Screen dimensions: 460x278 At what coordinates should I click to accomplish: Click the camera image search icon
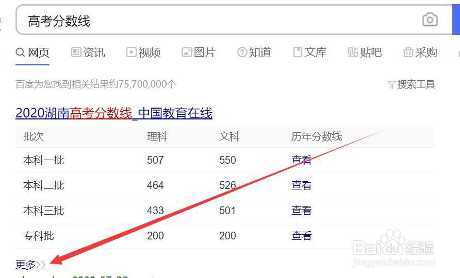coord(430,20)
